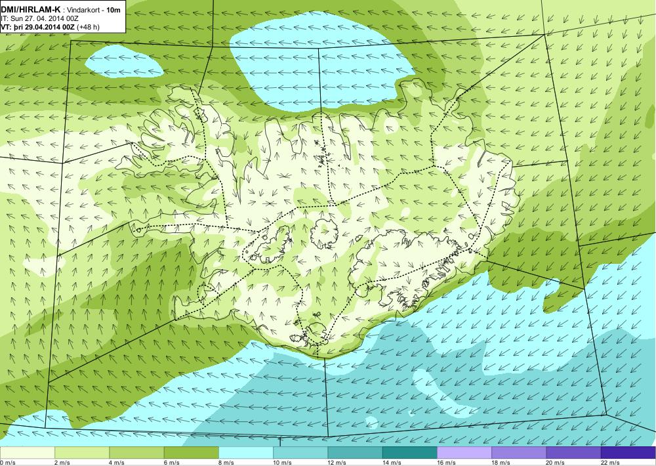This screenshot has height=466, width=656.
Task: Click the turquoise swatch starting at 10 m/s
Action: tap(300, 453)
